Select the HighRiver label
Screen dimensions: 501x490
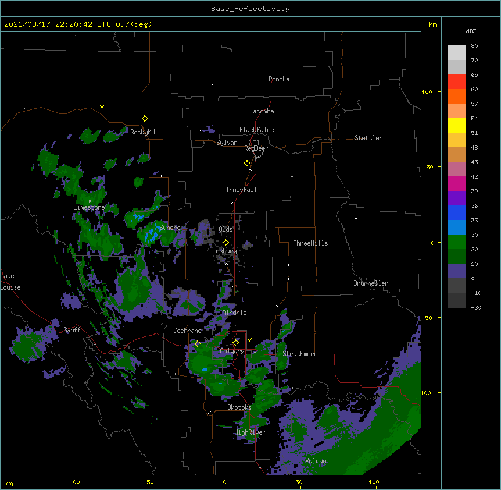(x=250, y=432)
